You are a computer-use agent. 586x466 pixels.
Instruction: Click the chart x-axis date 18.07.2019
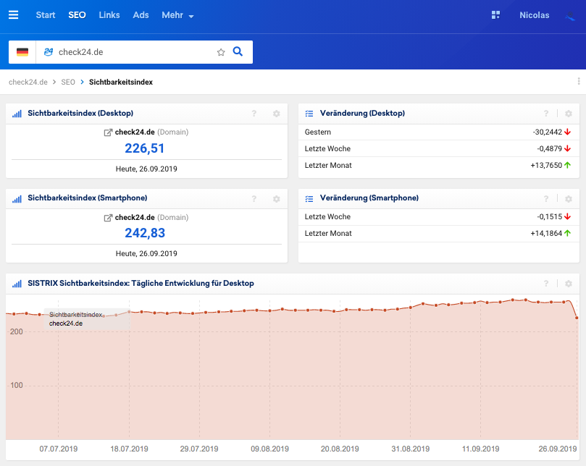[129, 449]
